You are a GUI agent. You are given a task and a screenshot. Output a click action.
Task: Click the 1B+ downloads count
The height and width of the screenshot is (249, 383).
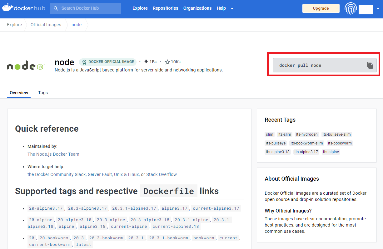(x=153, y=62)
